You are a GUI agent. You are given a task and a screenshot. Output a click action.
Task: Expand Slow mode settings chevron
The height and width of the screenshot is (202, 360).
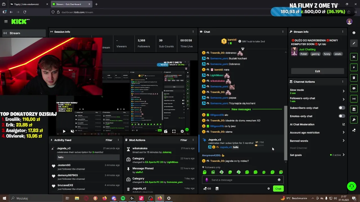tap(343, 91)
